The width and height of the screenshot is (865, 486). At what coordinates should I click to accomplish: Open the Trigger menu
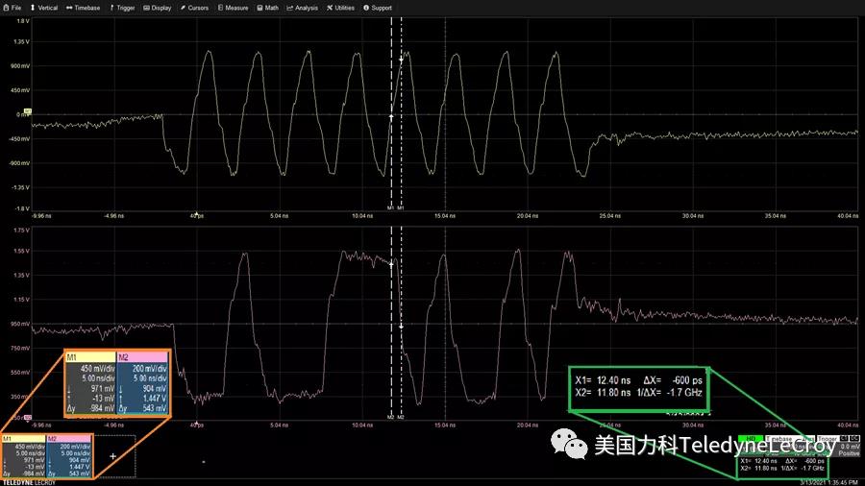point(122,8)
